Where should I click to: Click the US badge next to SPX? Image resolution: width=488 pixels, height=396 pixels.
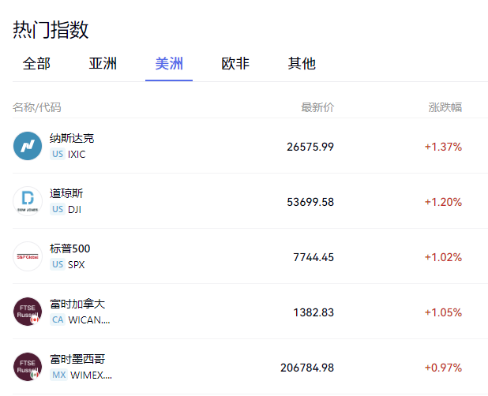58,265
